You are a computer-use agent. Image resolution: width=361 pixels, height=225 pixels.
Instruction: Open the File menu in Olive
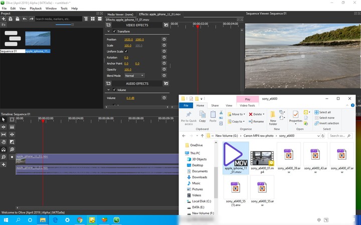[4, 8]
